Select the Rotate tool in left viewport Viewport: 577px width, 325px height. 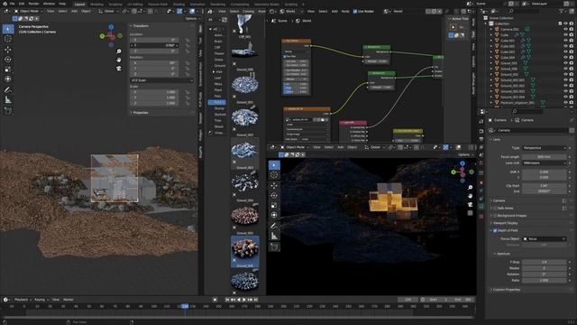[x=8, y=60]
